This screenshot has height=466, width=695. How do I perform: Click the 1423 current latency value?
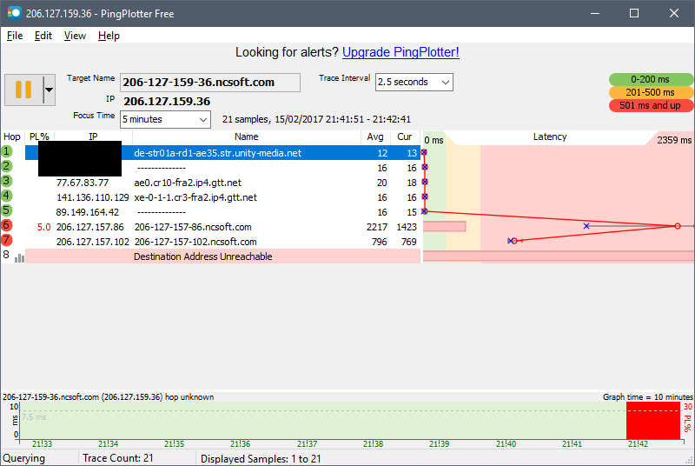point(407,227)
